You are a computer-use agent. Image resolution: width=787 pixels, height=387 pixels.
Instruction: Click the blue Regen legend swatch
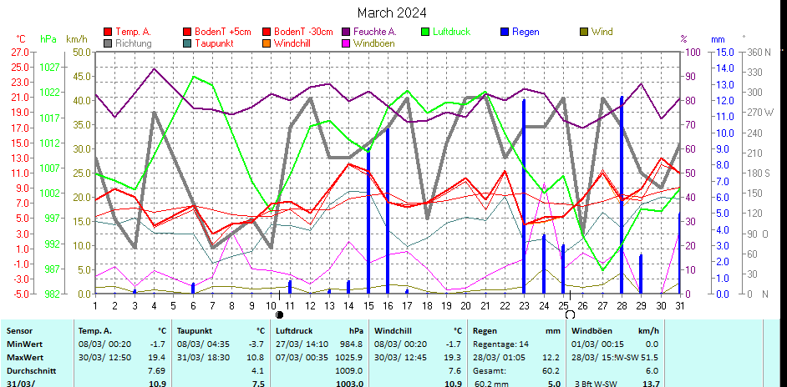point(505,32)
